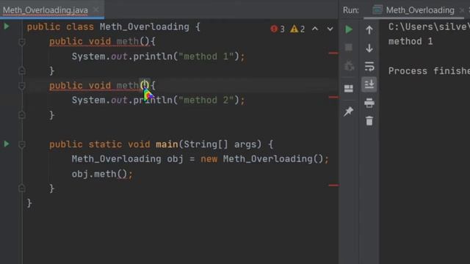Viewport: 470px width, 264px height.
Task: Click class name in 'public class Meth_Overloading'
Action: (x=145, y=27)
